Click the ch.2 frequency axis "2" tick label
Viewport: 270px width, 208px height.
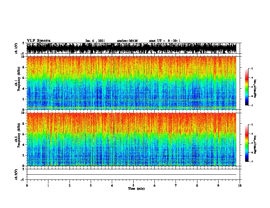pos(24,155)
